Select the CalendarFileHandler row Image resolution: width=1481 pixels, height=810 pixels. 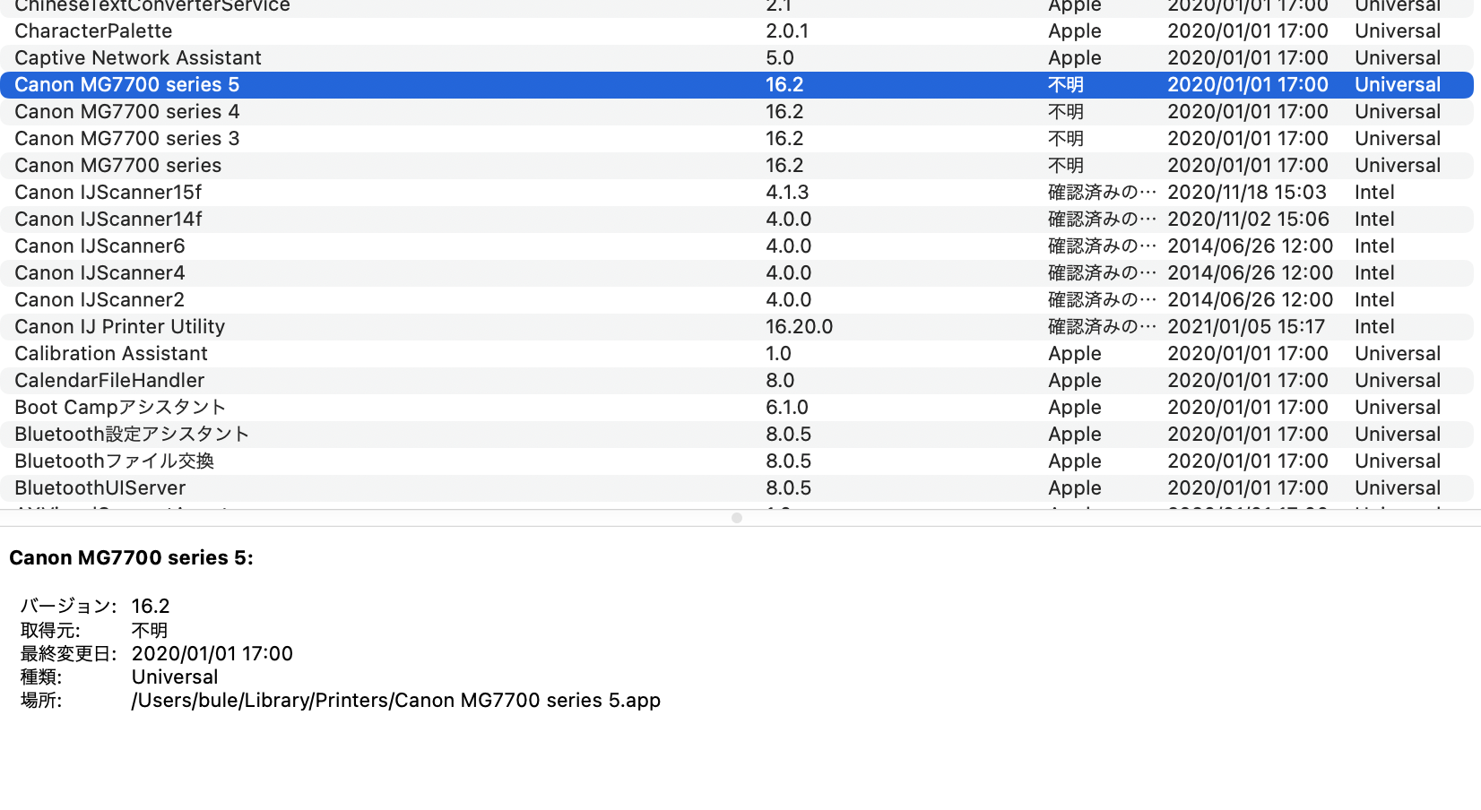(737, 381)
